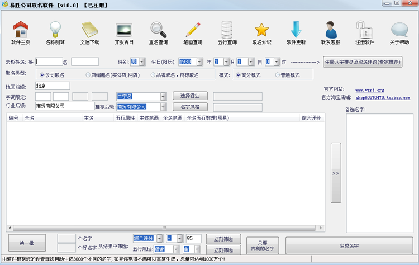Open 开张吉日 picture icon

click(x=124, y=33)
